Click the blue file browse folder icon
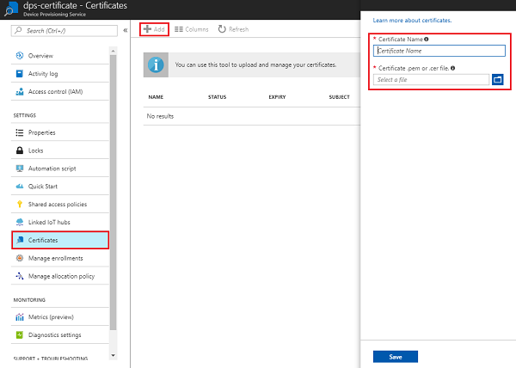The height and width of the screenshot is (368, 516). point(497,80)
